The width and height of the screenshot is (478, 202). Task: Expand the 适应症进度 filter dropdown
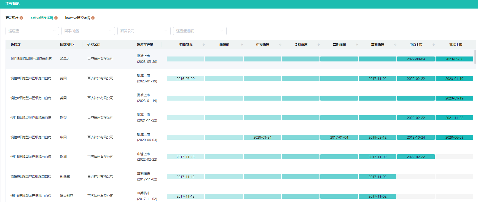point(200,31)
